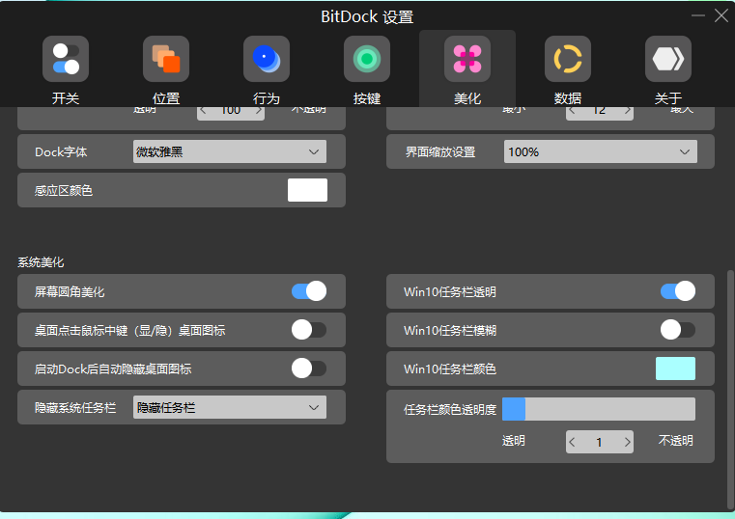Expand the 界面缩放设置 100% dropdown
This screenshot has height=519, width=735.
click(601, 151)
